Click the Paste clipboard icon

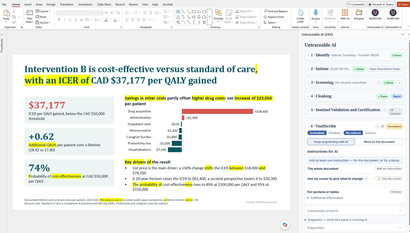tap(6, 13)
